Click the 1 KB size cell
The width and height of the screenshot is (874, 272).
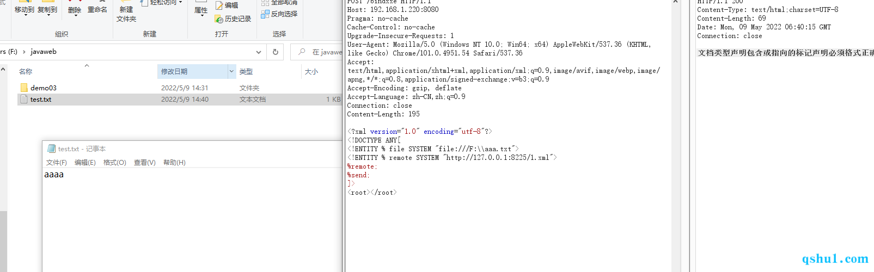[x=333, y=100]
